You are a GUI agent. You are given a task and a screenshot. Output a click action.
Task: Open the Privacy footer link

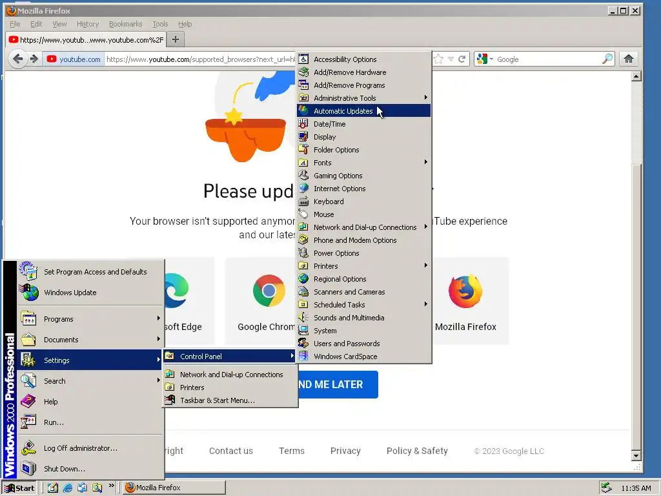tap(345, 451)
